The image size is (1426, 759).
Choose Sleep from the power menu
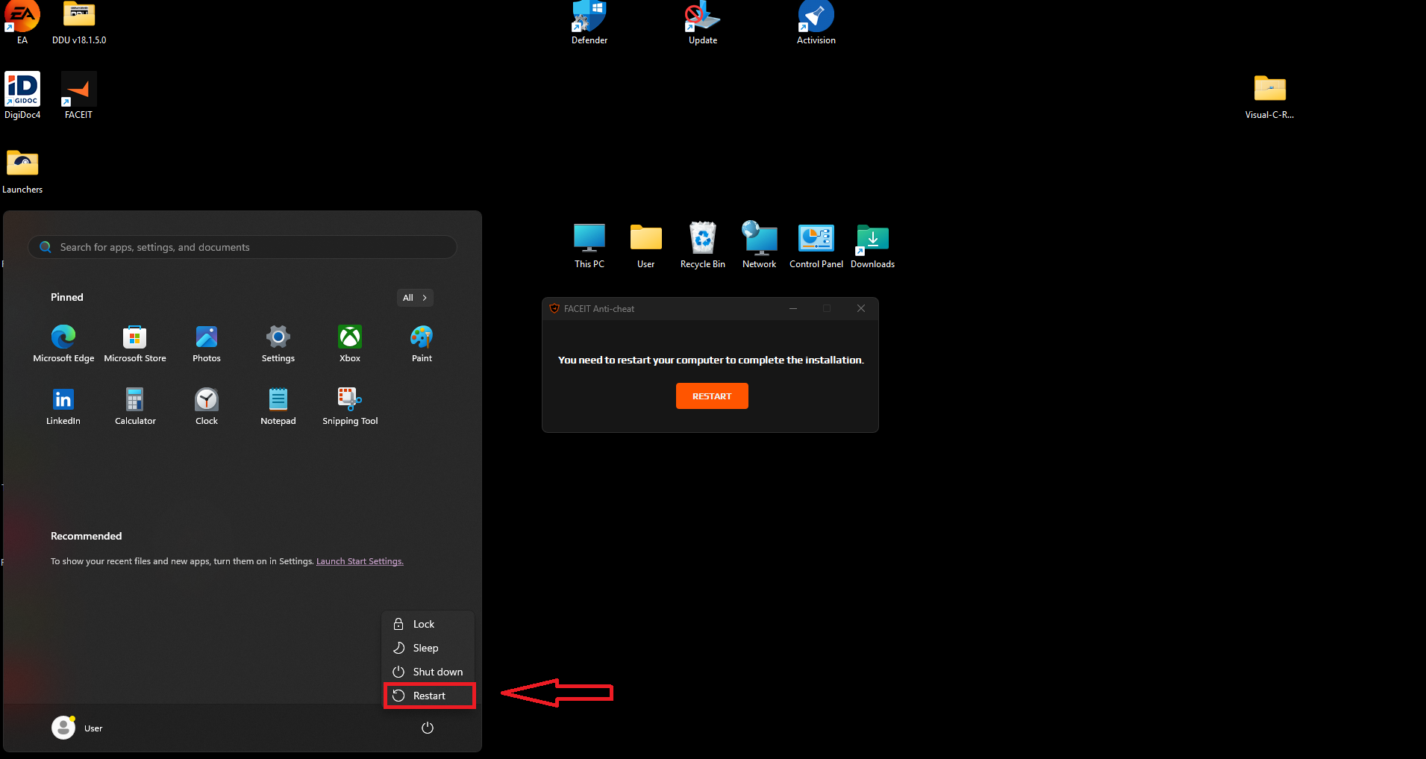[x=428, y=648]
